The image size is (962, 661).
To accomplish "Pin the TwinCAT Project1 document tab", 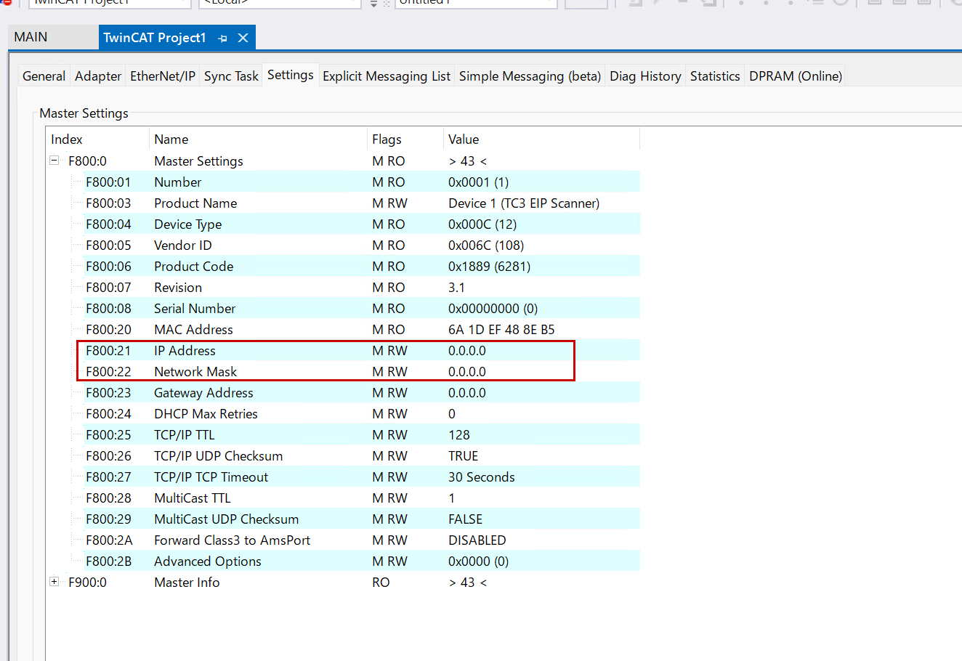I will point(223,38).
